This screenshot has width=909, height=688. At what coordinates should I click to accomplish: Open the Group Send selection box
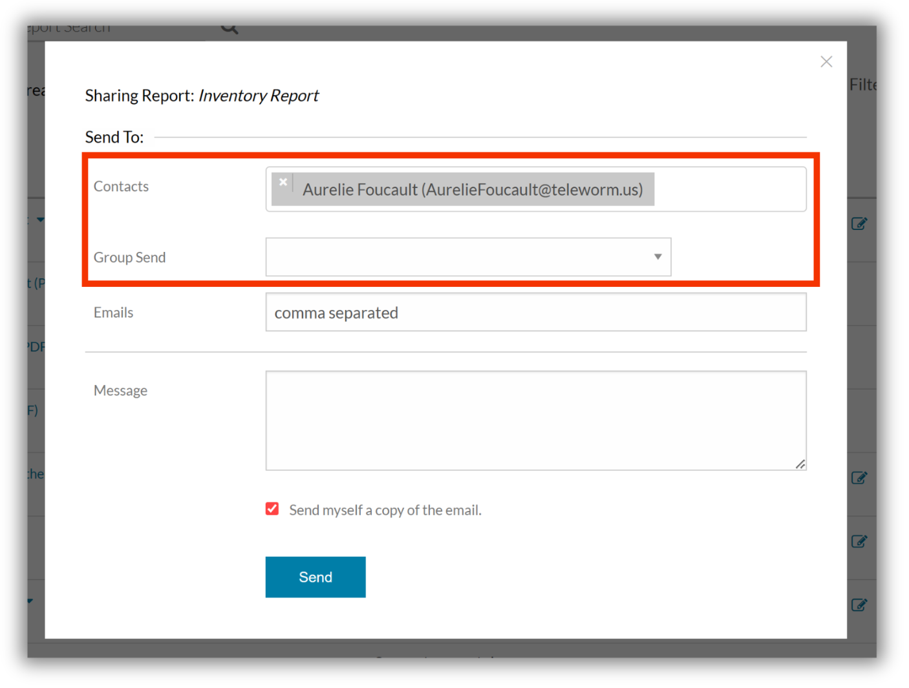click(x=468, y=256)
